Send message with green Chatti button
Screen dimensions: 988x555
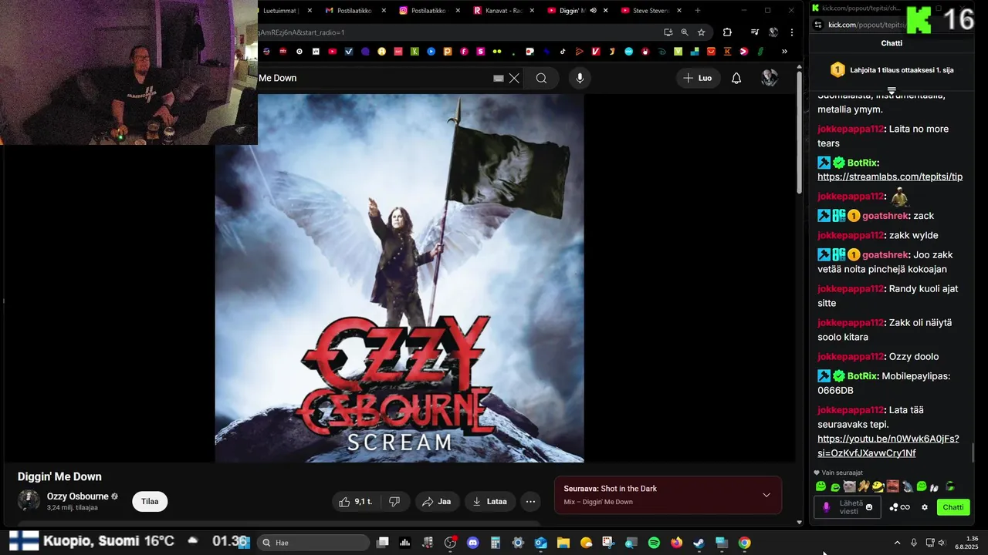[953, 507]
